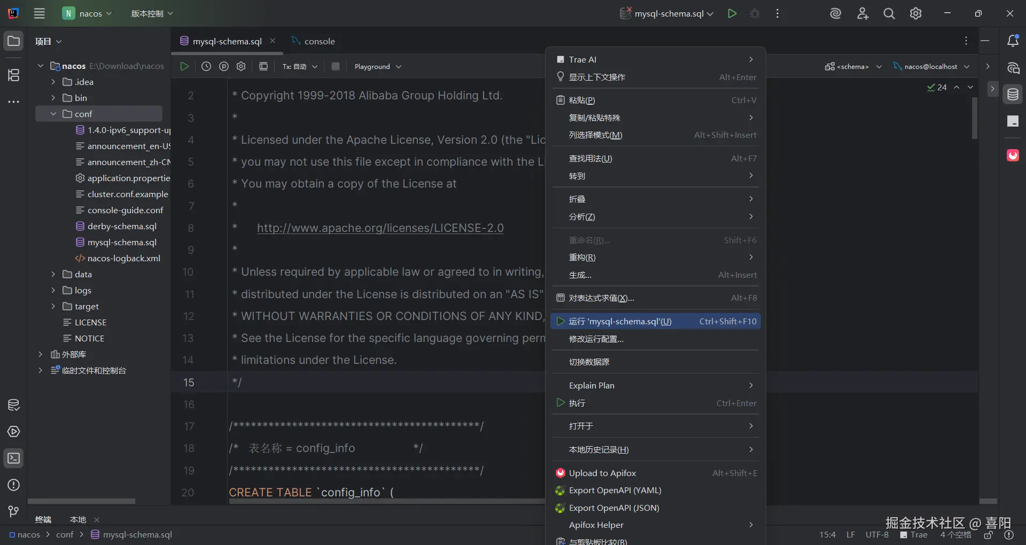Click the Explain Plan icon in the editor toolbar

click(224, 66)
